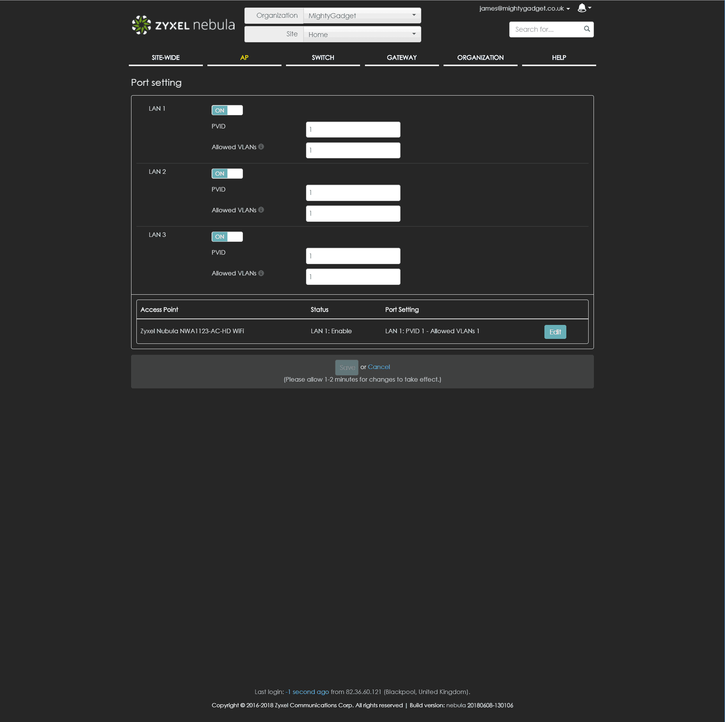Expand the Site dropdown showing Home

362,34
